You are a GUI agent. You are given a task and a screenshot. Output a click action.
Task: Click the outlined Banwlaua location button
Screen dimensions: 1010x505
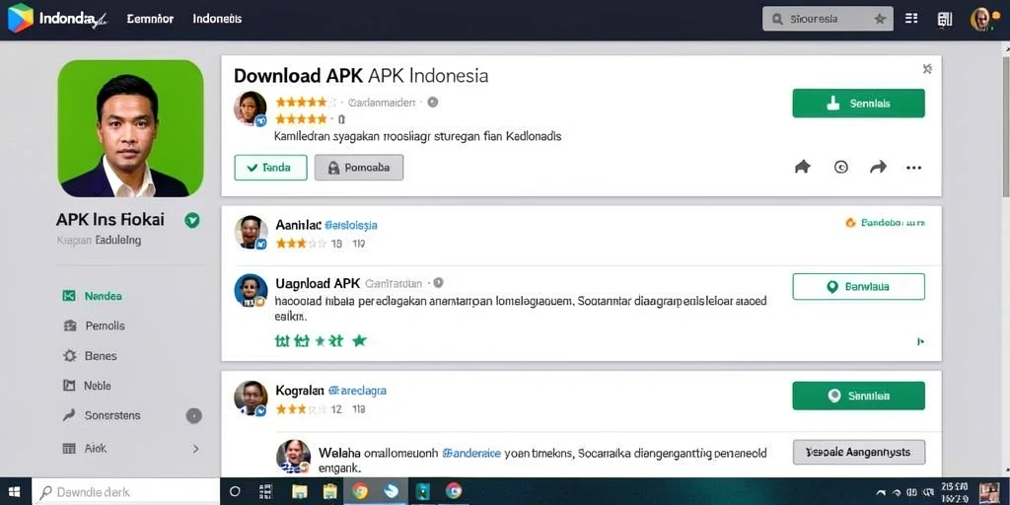(858, 287)
